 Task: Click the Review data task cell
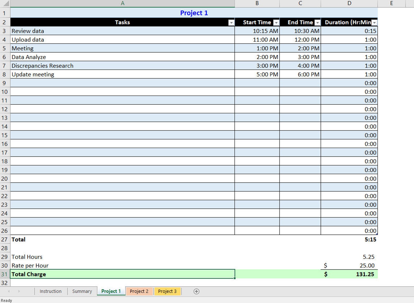(123, 31)
